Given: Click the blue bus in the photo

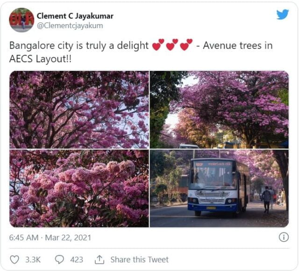Looking at the screenshot, I should tap(219, 187).
